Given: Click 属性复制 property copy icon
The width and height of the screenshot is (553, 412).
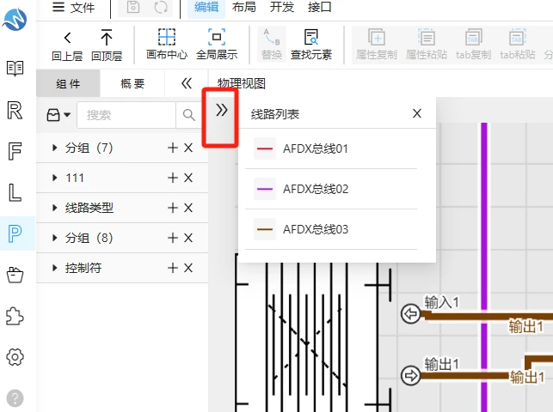Looking at the screenshot, I should tap(377, 45).
